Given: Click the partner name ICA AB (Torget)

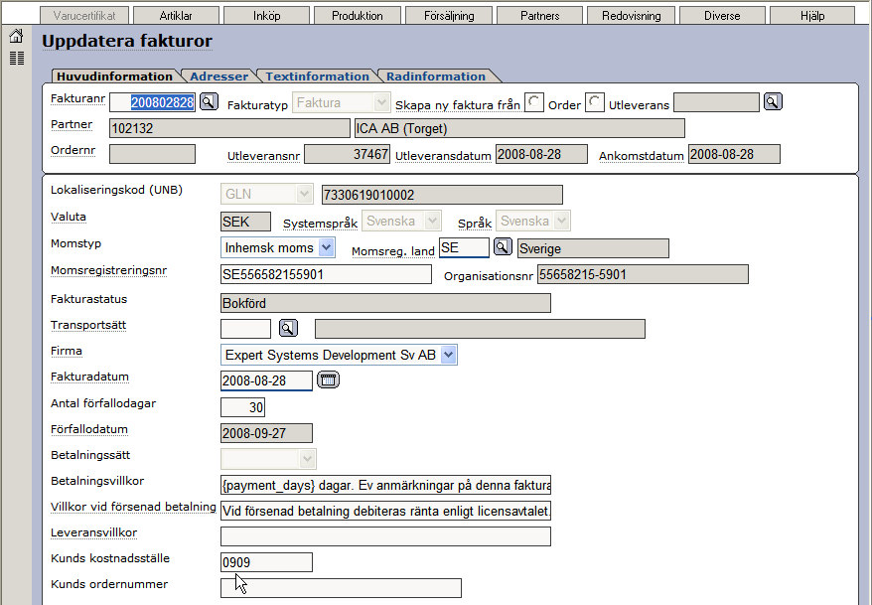Looking at the screenshot, I should tap(519, 128).
